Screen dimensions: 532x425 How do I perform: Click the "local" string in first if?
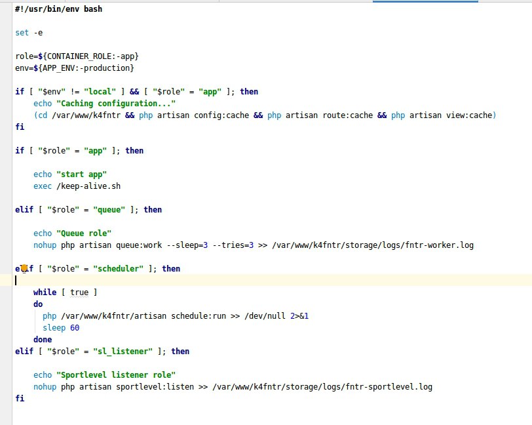click(x=100, y=91)
